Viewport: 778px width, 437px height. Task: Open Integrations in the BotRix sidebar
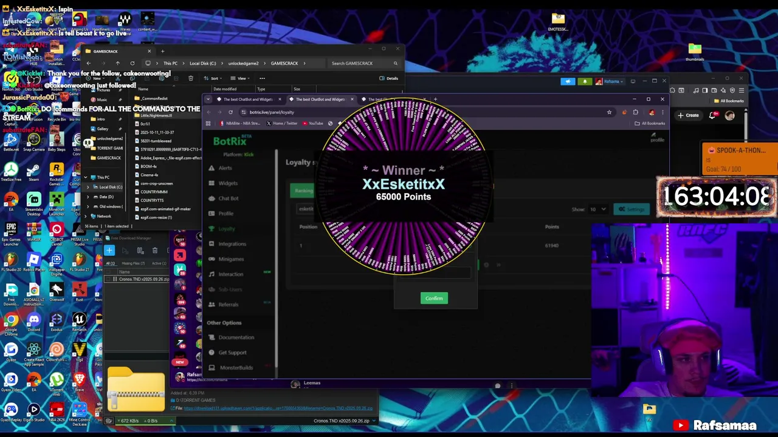[x=227, y=244]
